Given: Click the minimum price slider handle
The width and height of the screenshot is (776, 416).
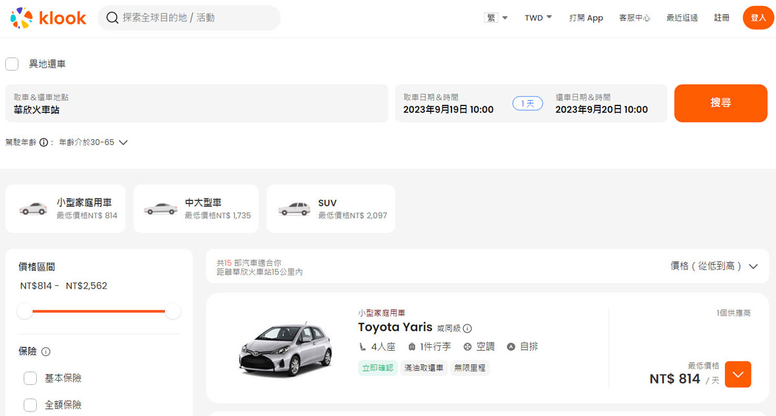Looking at the screenshot, I should [25, 311].
